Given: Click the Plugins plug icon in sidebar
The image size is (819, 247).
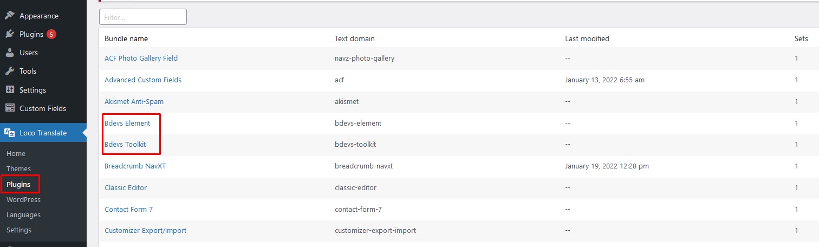Looking at the screenshot, I should tap(10, 34).
